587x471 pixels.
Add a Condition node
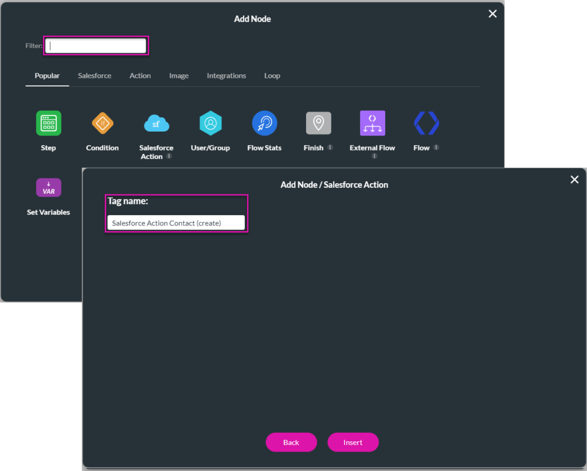(103, 123)
